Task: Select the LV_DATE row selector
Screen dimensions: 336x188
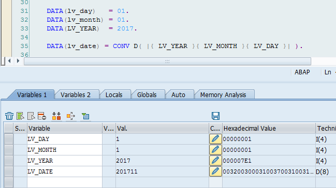Action: click(x=9, y=171)
